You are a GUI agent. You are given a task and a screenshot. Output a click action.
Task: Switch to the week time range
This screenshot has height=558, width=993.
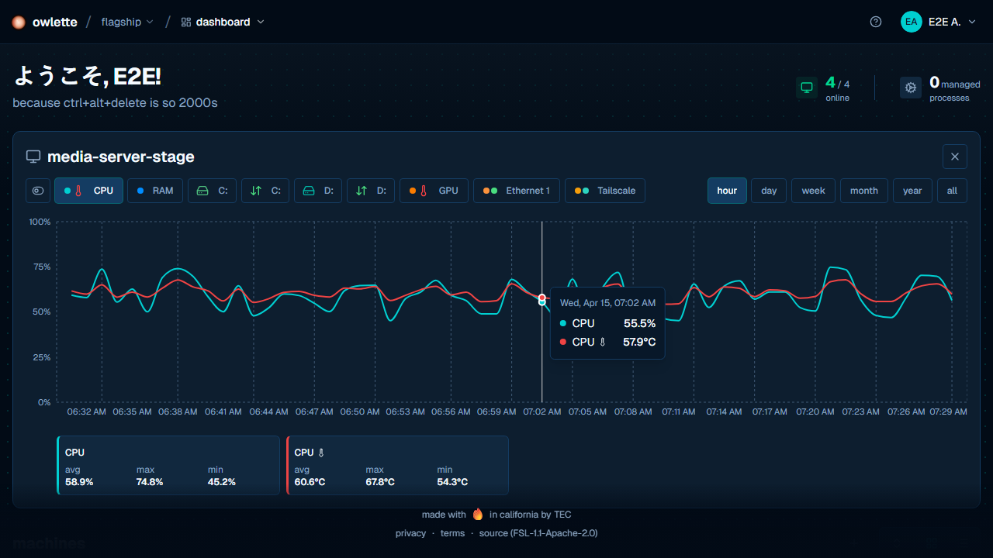click(x=813, y=191)
